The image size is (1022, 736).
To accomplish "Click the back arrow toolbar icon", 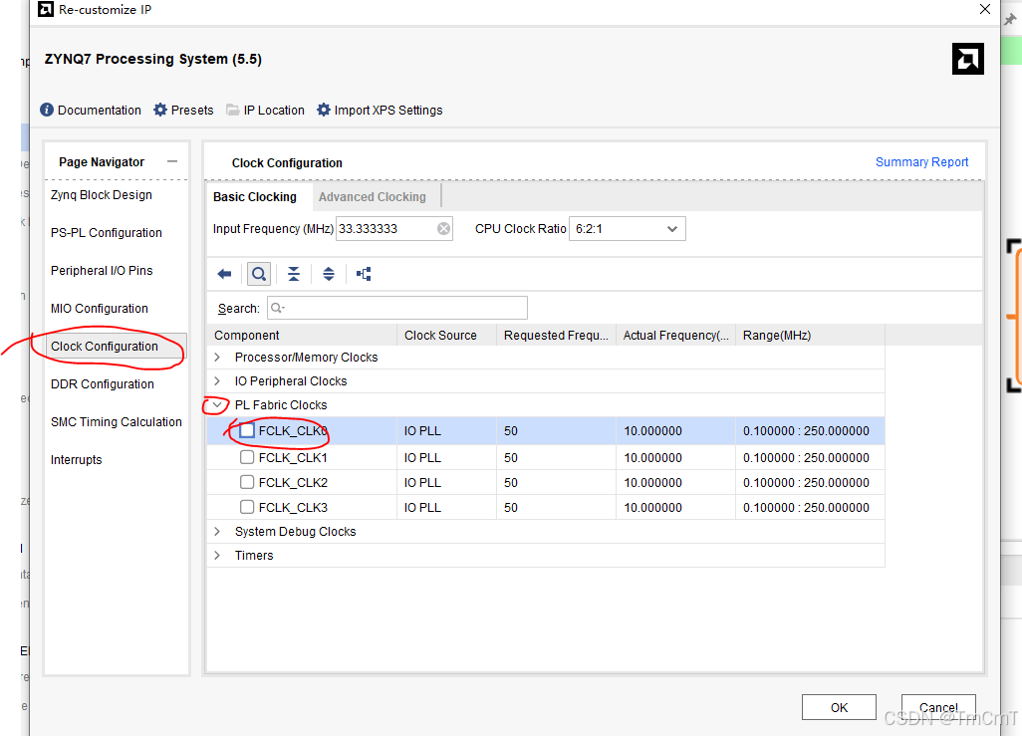I will pos(224,274).
